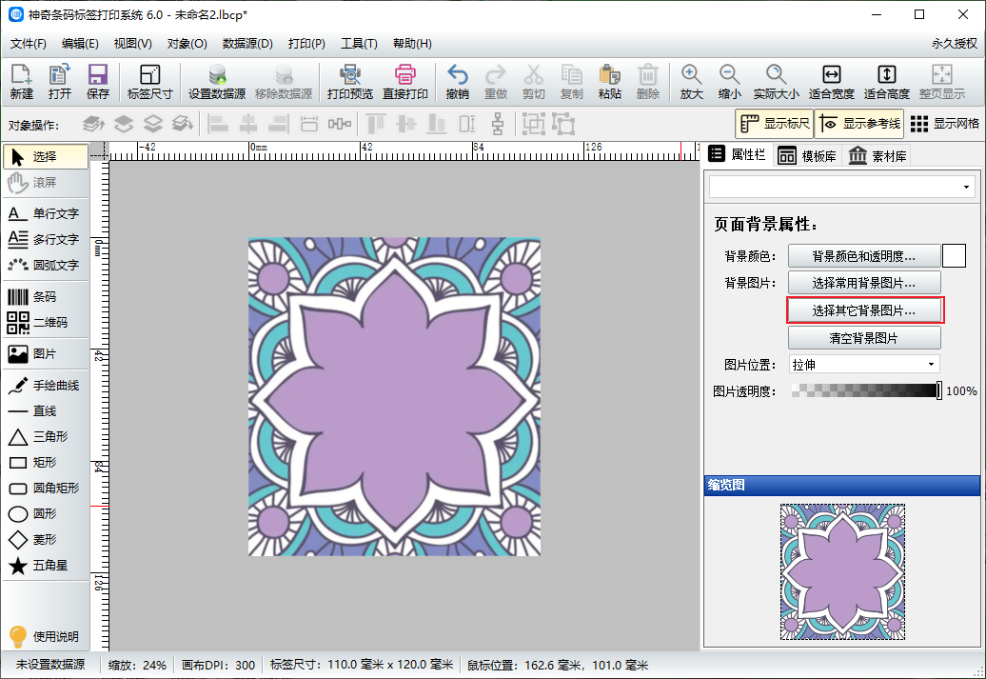The image size is (986, 679).
Task: Click the 打印预览 print preview icon
Action: [349, 82]
